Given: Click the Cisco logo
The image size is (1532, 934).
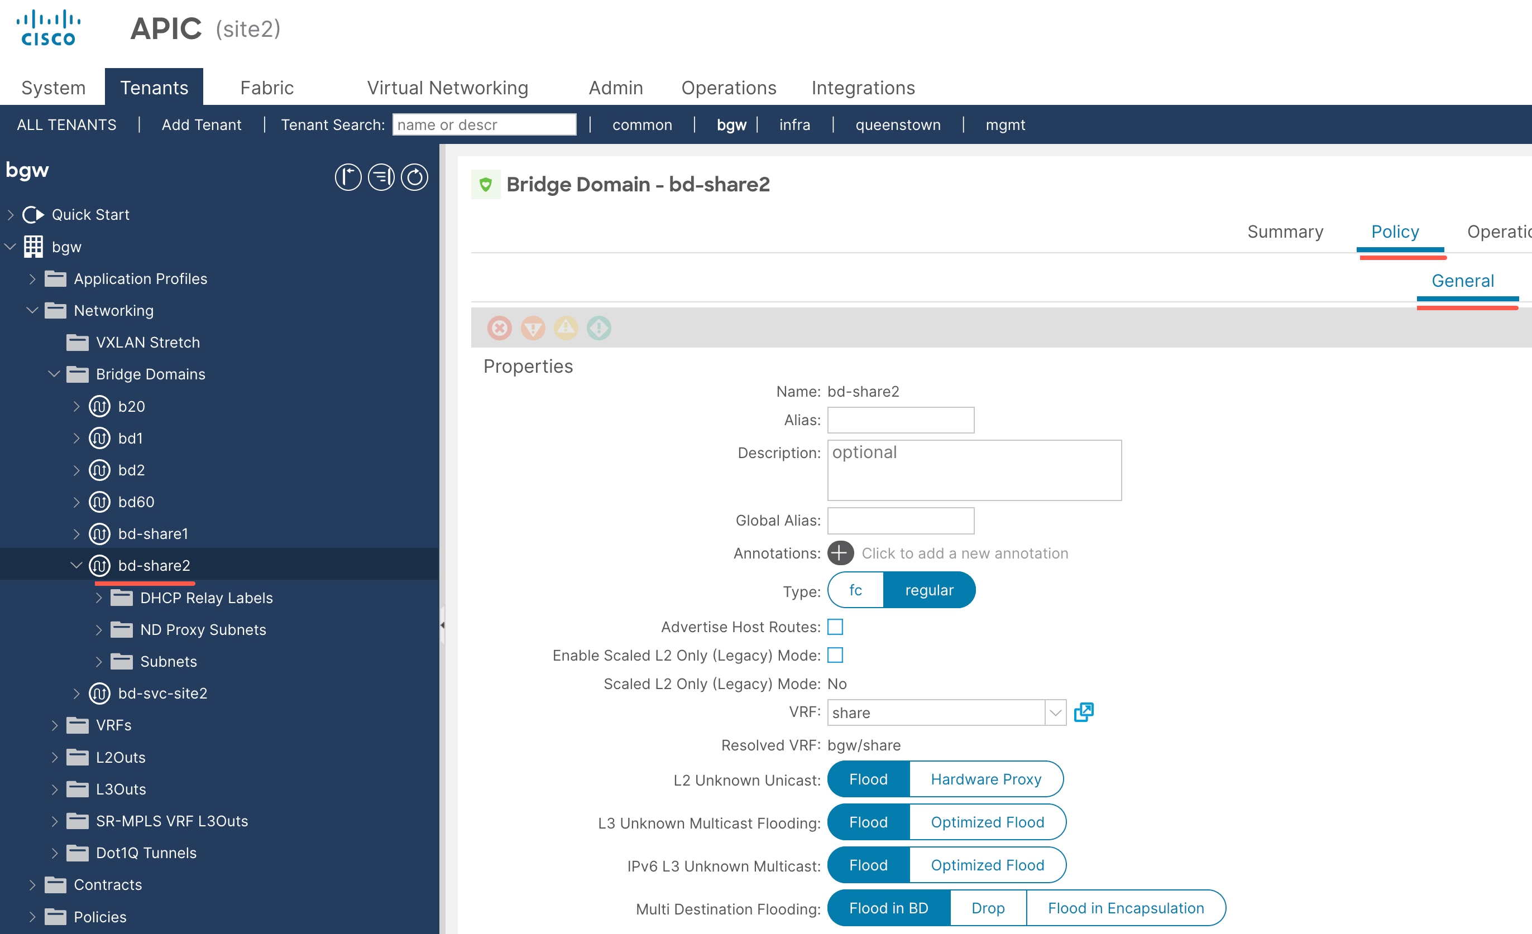Looking at the screenshot, I should pos(49,28).
